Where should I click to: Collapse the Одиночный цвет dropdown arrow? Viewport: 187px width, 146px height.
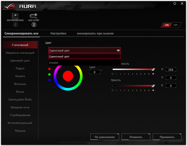point(118,50)
